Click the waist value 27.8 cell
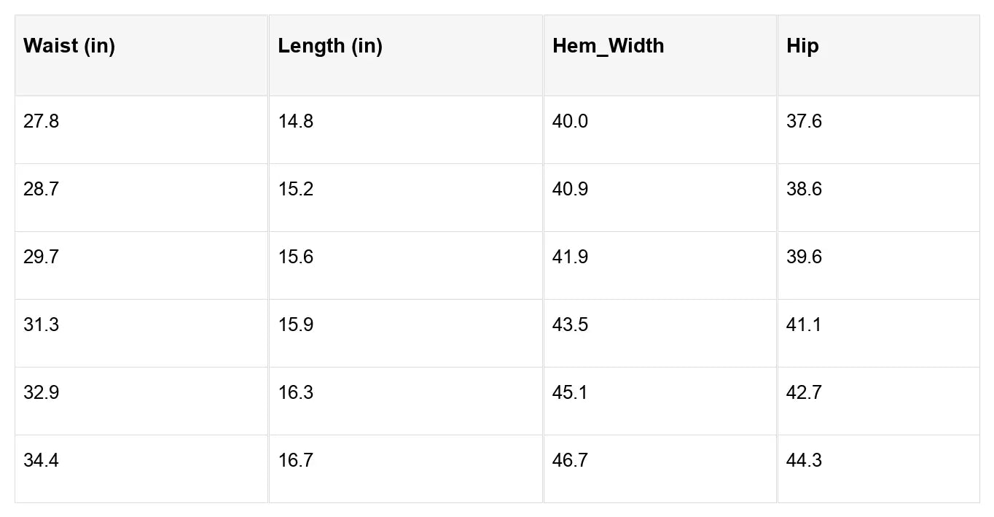 pyautogui.click(x=42, y=122)
